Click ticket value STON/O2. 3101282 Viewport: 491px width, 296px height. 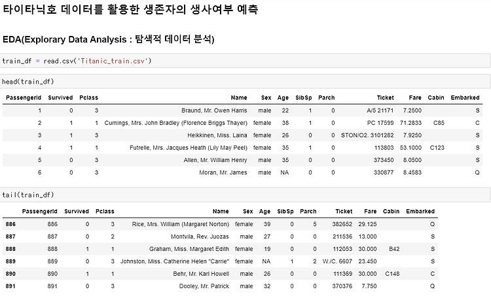click(367, 135)
